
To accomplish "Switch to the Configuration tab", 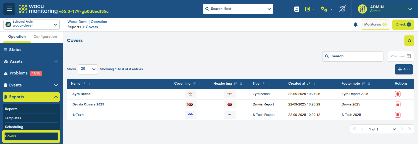I will tap(45, 37).
